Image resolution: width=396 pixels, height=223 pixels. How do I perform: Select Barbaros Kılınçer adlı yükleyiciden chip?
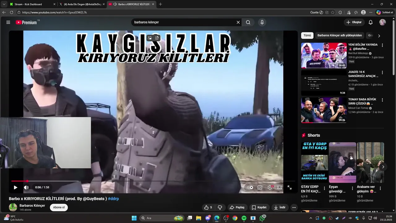click(x=339, y=35)
